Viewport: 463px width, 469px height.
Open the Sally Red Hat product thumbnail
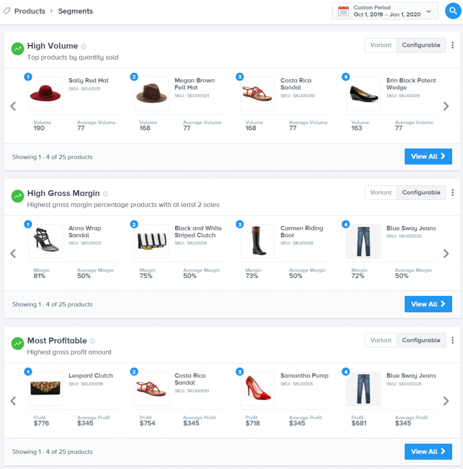pyautogui.click(x=46, y=93)
